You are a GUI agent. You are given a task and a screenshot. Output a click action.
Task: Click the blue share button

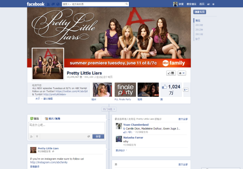tap(98, 137)
